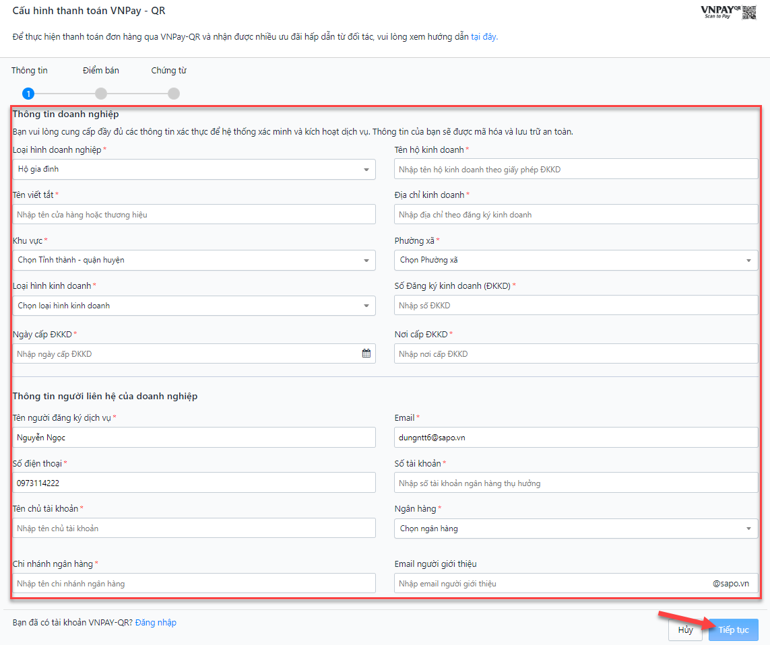This screenshot has width=770, height=645.
Task: Open the tại đây guide link
Action: [x=483, y=37]
